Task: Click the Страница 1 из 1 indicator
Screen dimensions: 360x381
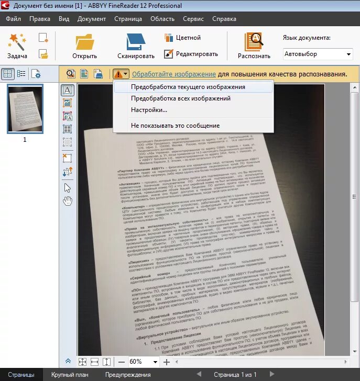Action: tap(235, 374)
